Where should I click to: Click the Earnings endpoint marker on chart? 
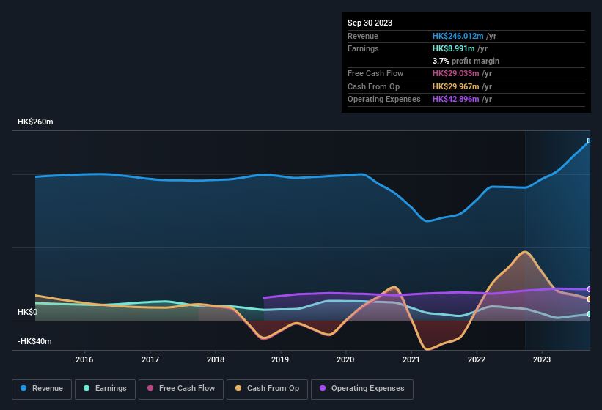click(590, 314)
